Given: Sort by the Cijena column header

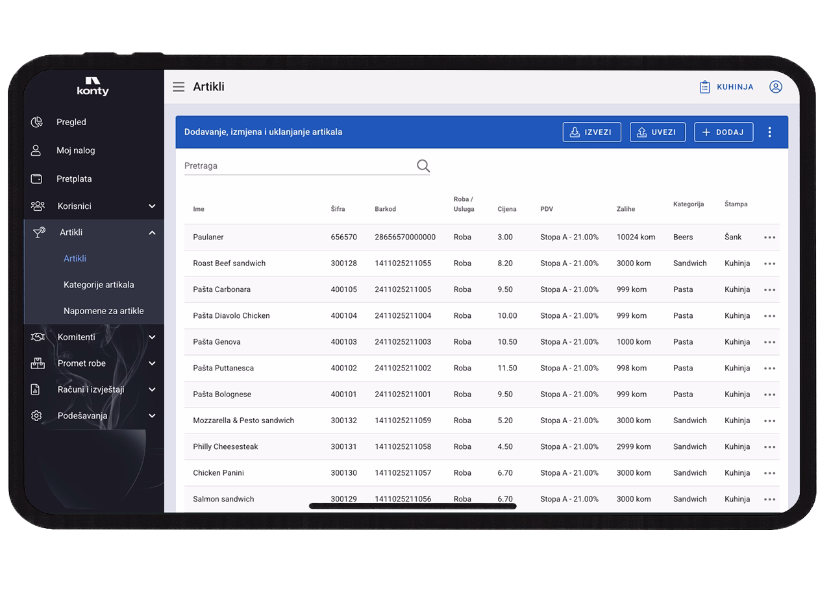Looking at the screenshot, I should point(507,209).
